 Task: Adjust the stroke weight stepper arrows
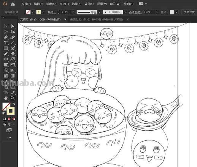tap(59, 12)
